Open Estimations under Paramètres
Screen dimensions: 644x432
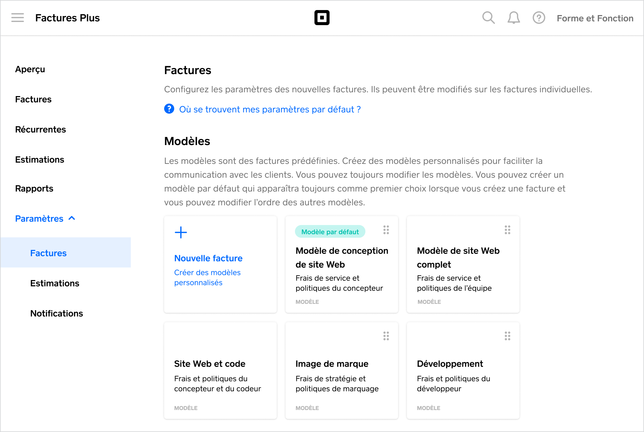tap(55, 283)
